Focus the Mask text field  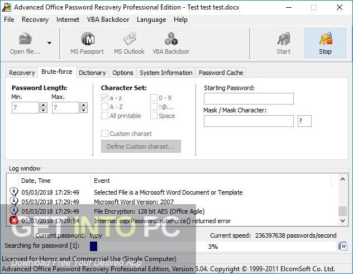pos(249,121)
